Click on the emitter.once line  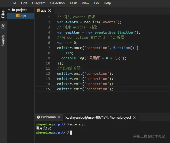(x=97, y=48)
